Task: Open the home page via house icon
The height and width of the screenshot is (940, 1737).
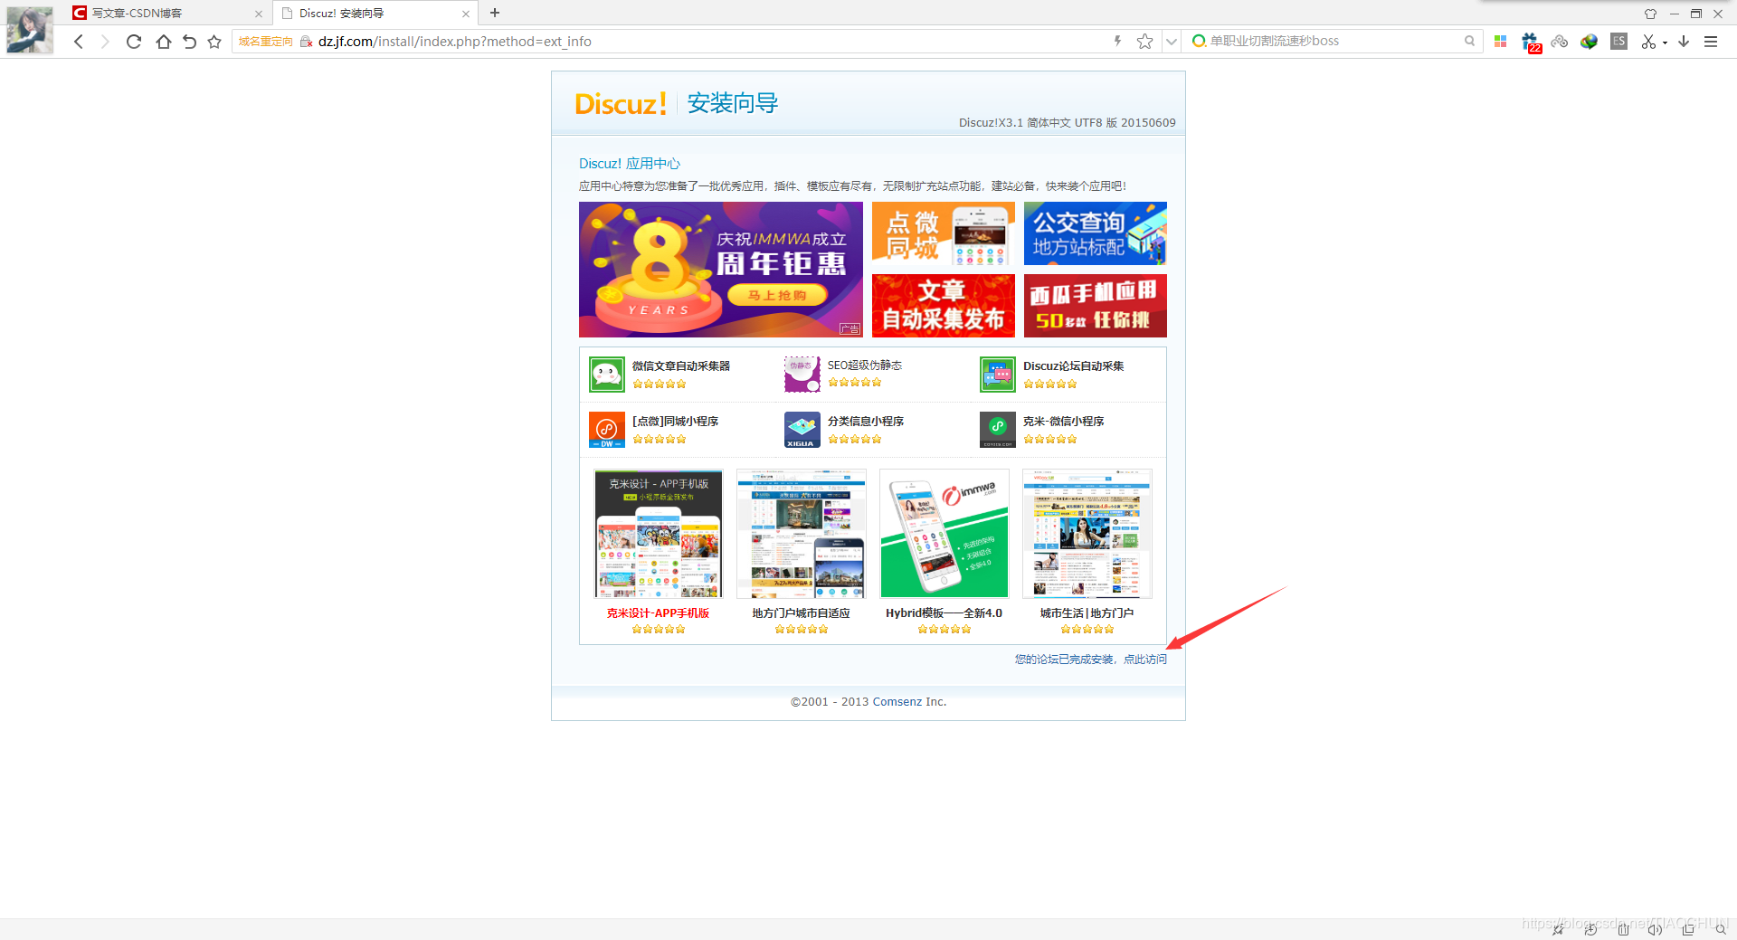Action: coord(163,42)
